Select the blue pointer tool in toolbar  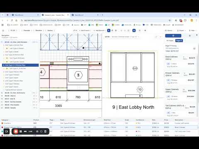click(x=109, y=31)
